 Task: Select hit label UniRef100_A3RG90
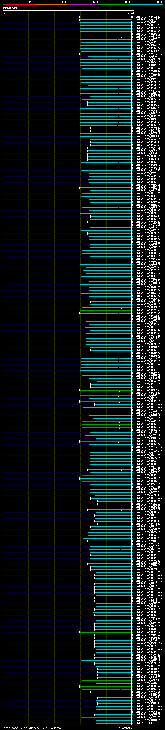point(148,680)
